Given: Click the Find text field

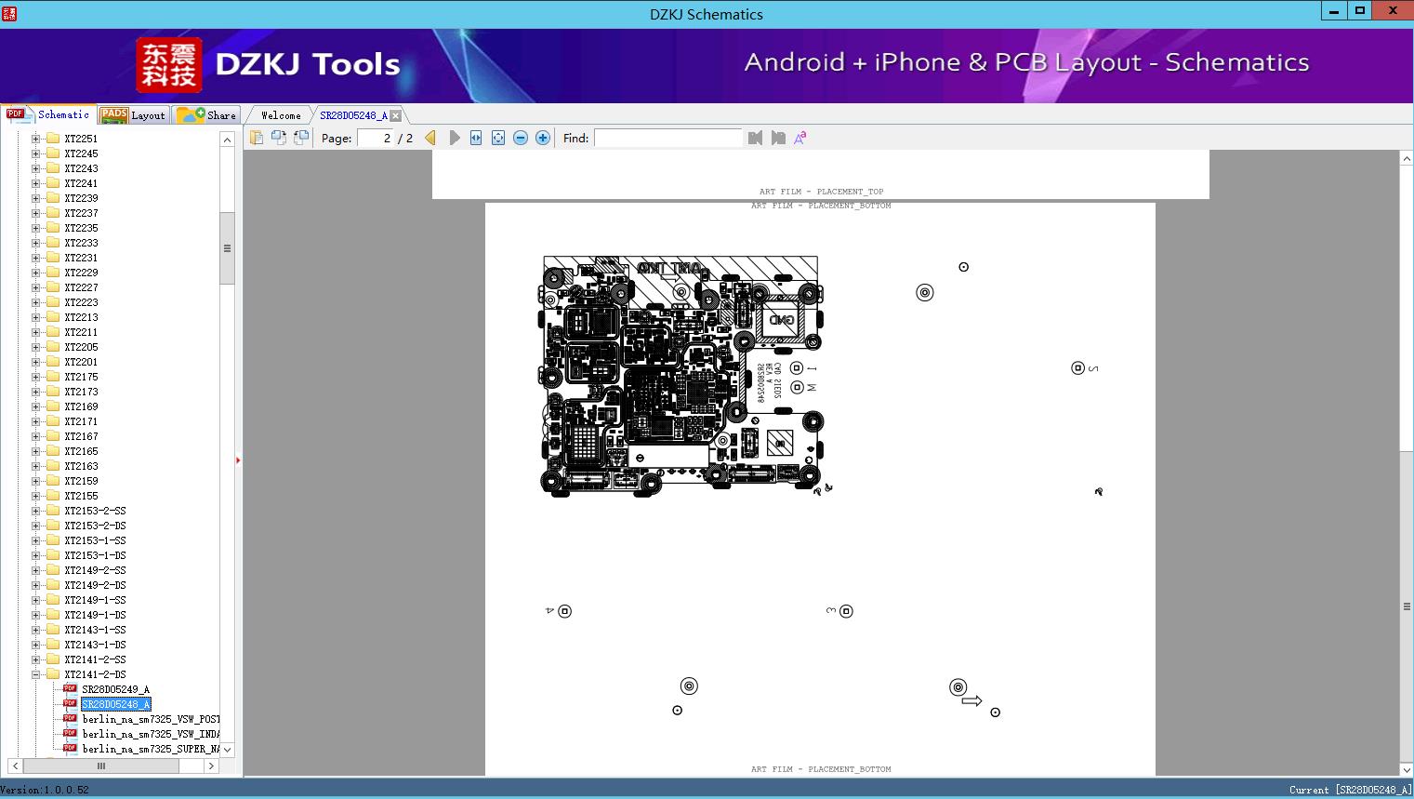Looking at the screenshot, I should [x=667, y=138].
